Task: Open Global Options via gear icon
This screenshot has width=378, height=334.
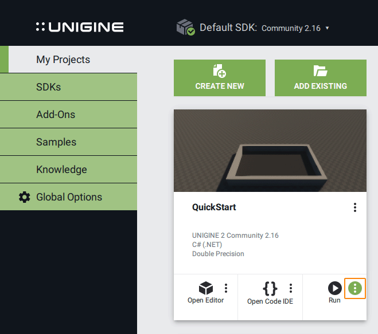Action: point(25,197)
